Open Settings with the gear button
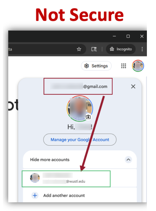 (96, 66)
